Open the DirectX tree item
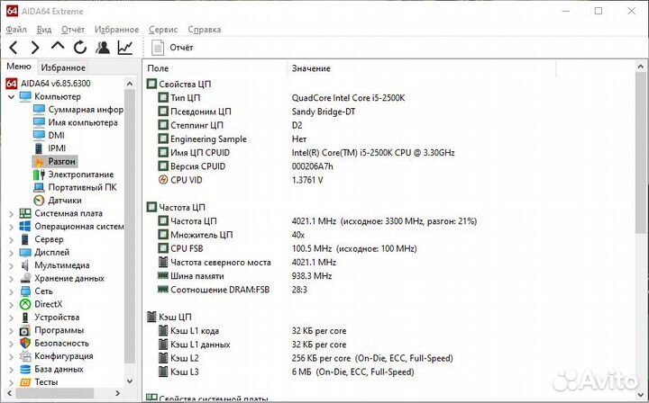The width and height of the screenshot is (649, 403). [x=48, y=304]
